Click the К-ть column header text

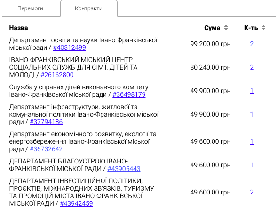(251, 28)
